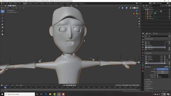Switch to the Modeling workspace tab
The height and width of the screenshot is (96, 171).
click(30, 3)
